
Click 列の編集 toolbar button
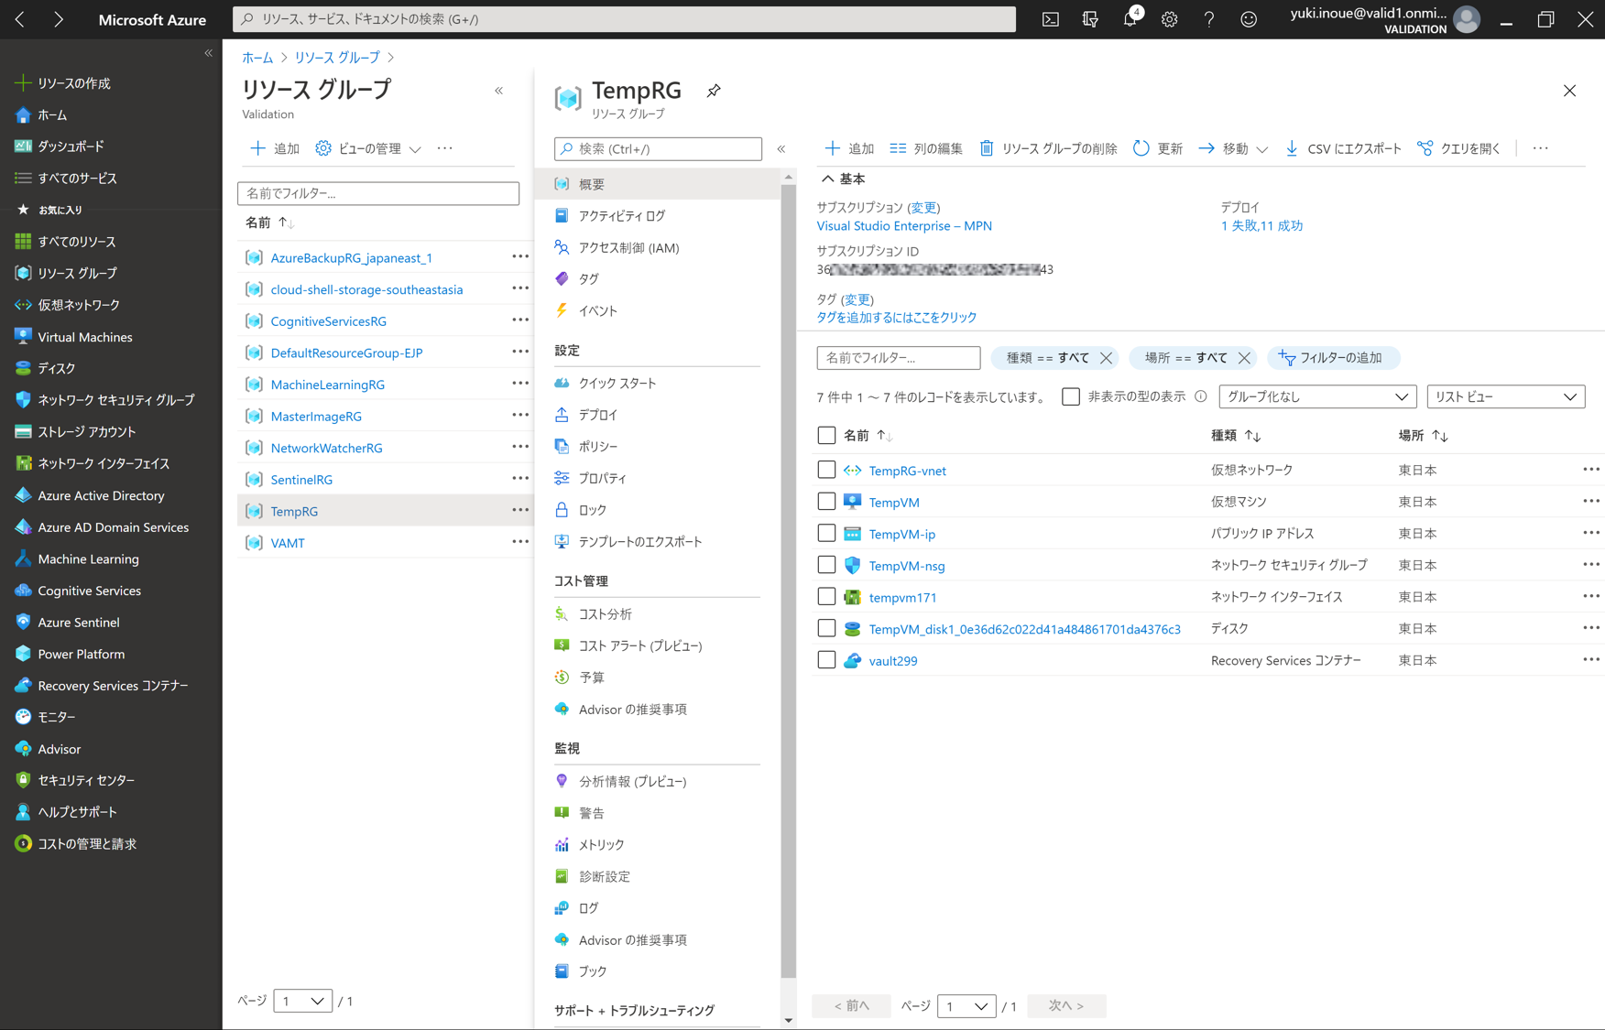(925, 148)
